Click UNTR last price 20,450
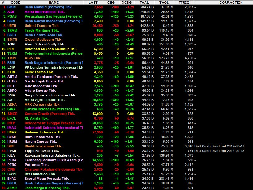 tap(98, 26)
